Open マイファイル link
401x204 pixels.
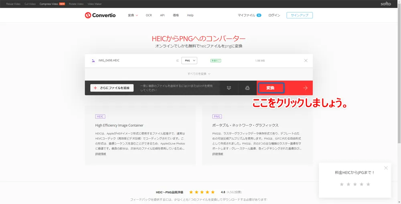pos(247,15)
